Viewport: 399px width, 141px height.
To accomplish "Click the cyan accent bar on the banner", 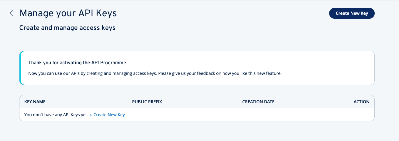I will (x=20, y=68).
